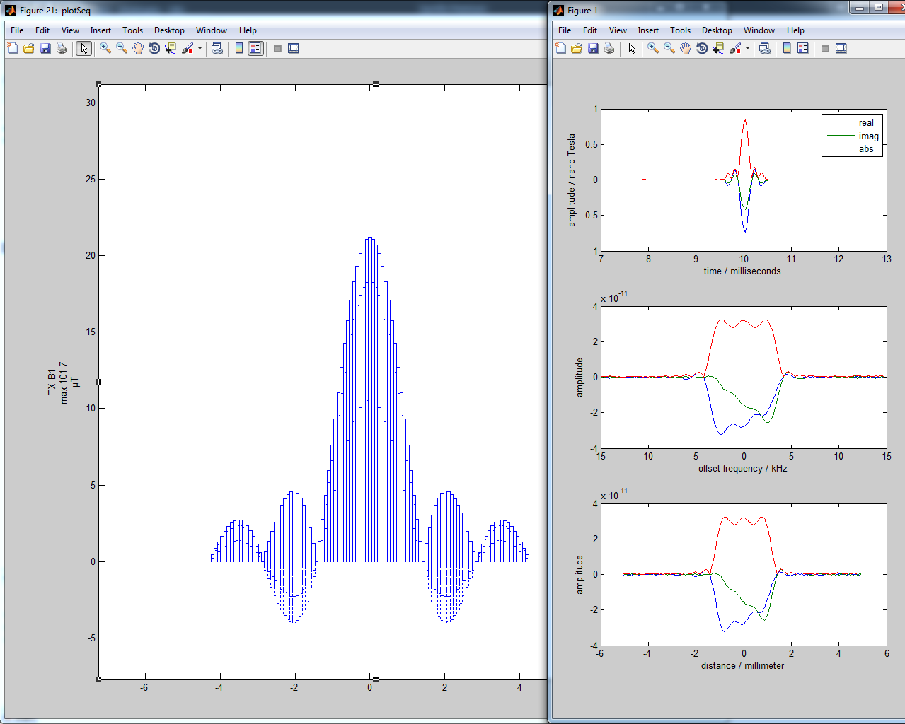Toggle Insert Colorbar in Figure 21 toolbar
Viewport: 905px width, 724px height.
[239, 48]
